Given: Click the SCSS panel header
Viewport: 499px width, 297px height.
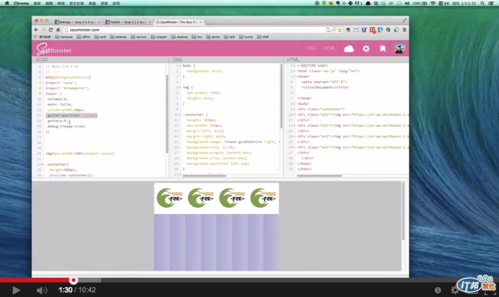Looking at the screenshot, I should [x=41, y=59].
